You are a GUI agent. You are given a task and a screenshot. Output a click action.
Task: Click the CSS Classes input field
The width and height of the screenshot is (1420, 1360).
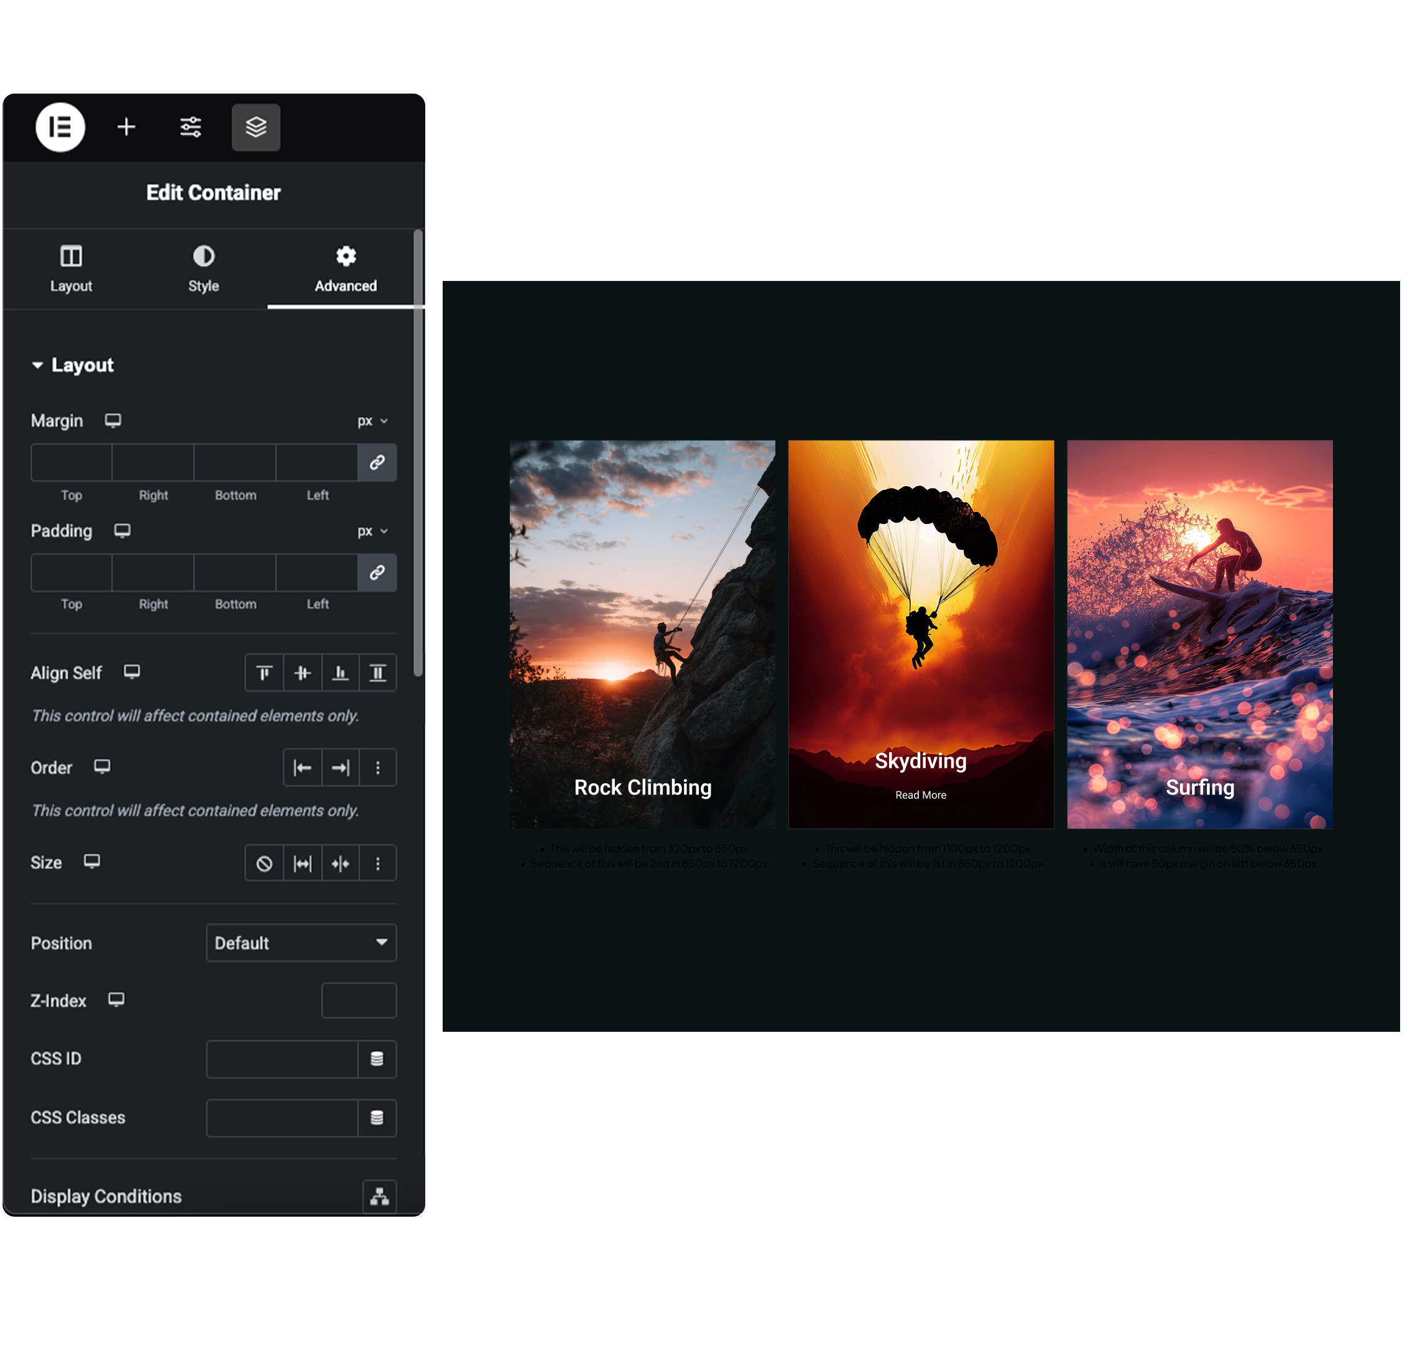[282, 1118]
